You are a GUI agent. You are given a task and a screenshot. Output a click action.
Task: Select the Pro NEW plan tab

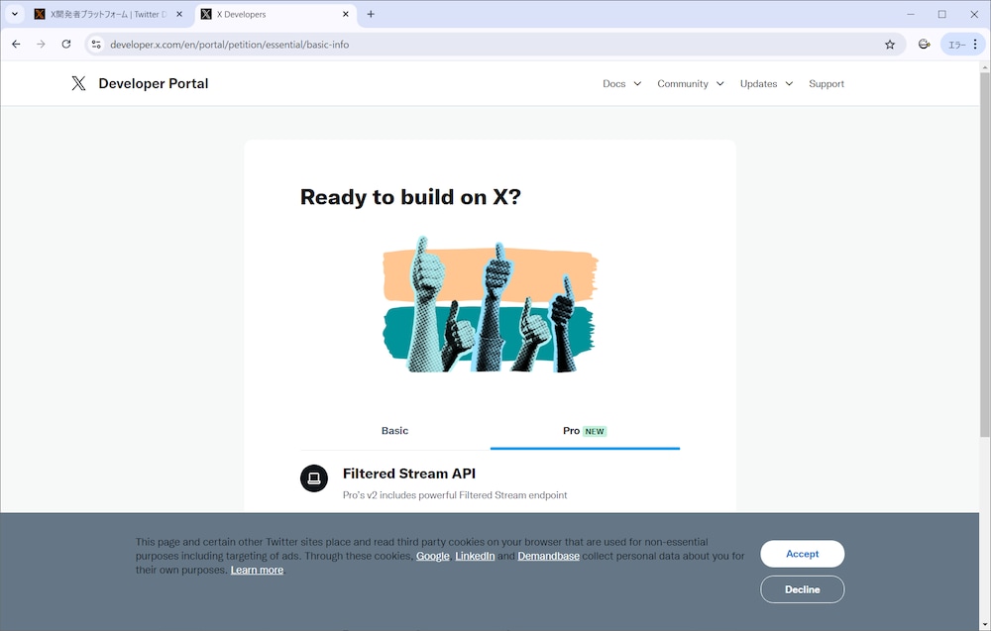[x=585, y=431]
